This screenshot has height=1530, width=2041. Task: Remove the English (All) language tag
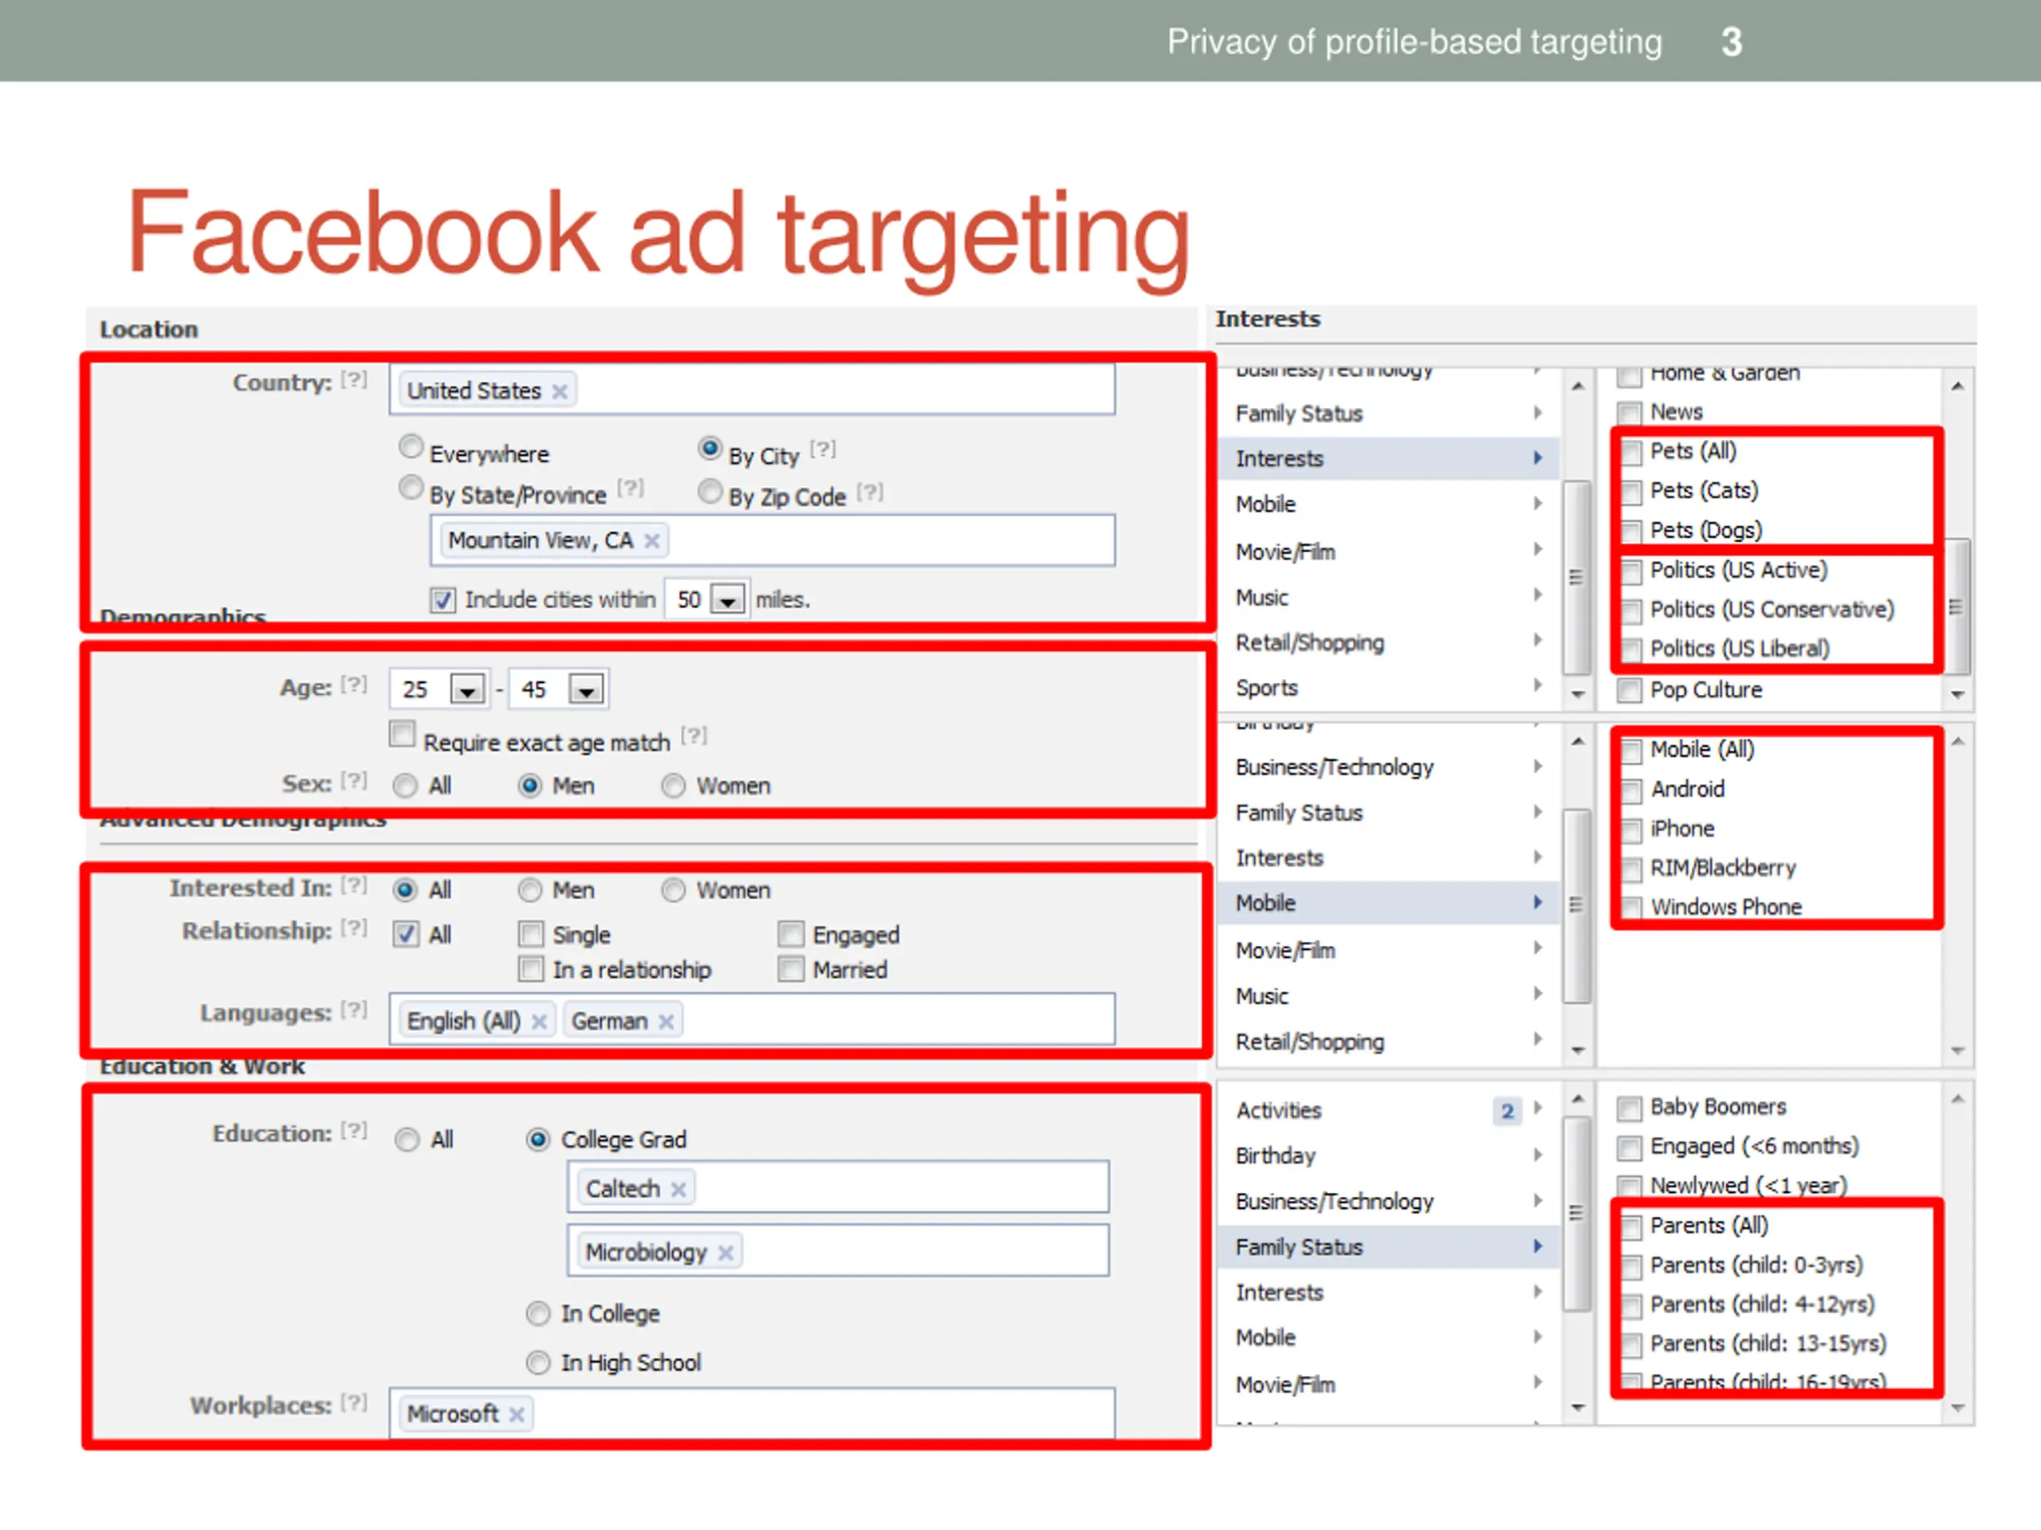[540, 1021]
